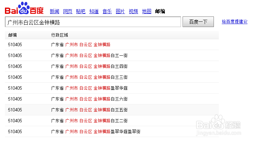
Task: Click postcode 510405 in 白兰六街 row
Action: (15, 99)
